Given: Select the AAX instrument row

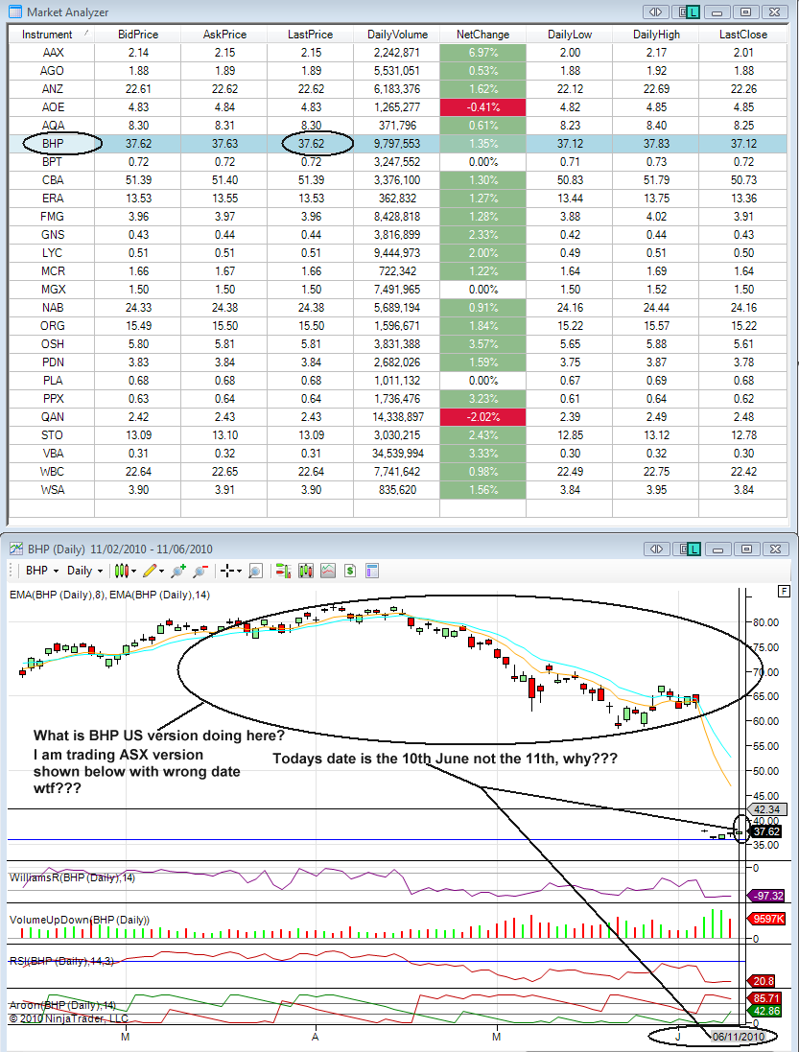Looking at the screenshot, I should pos(398,53).
